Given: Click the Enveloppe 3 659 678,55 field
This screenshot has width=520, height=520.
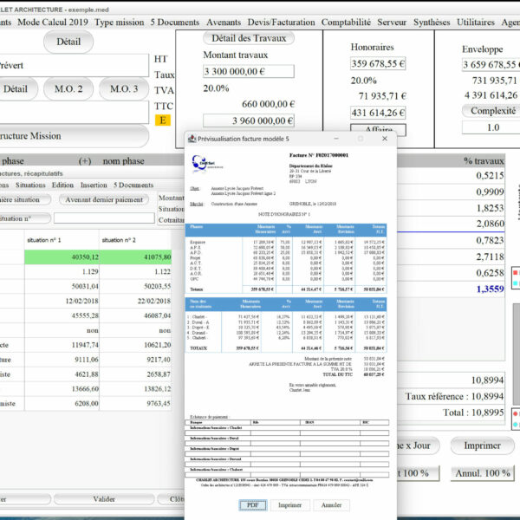Looking at the screenshot, I should coord(491,65).
